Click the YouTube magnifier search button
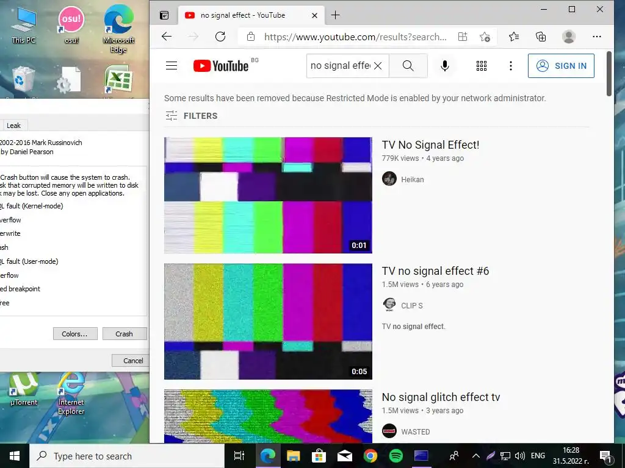Screen dimensions: 625x468 [408, 66]
